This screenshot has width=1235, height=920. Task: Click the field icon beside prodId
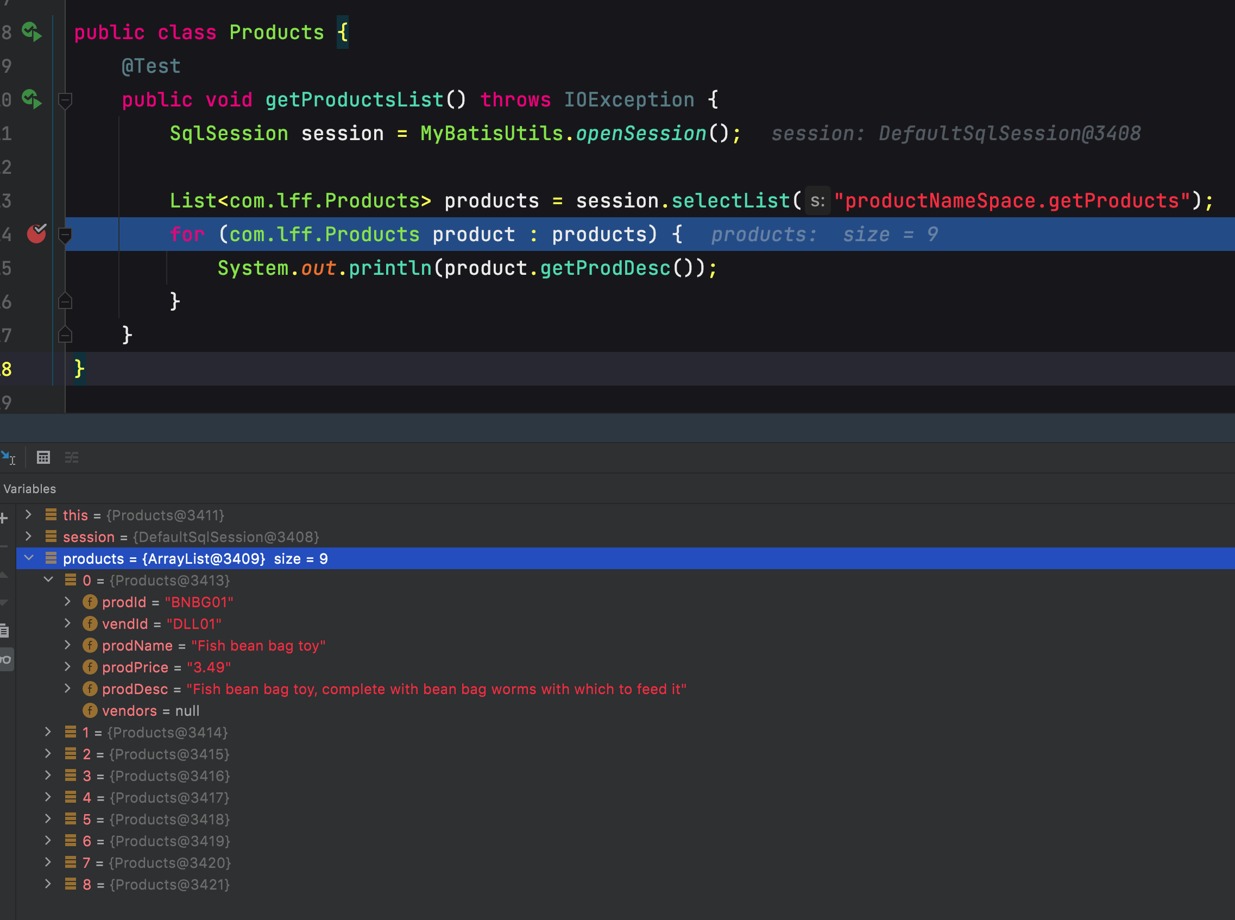[90, 602]
